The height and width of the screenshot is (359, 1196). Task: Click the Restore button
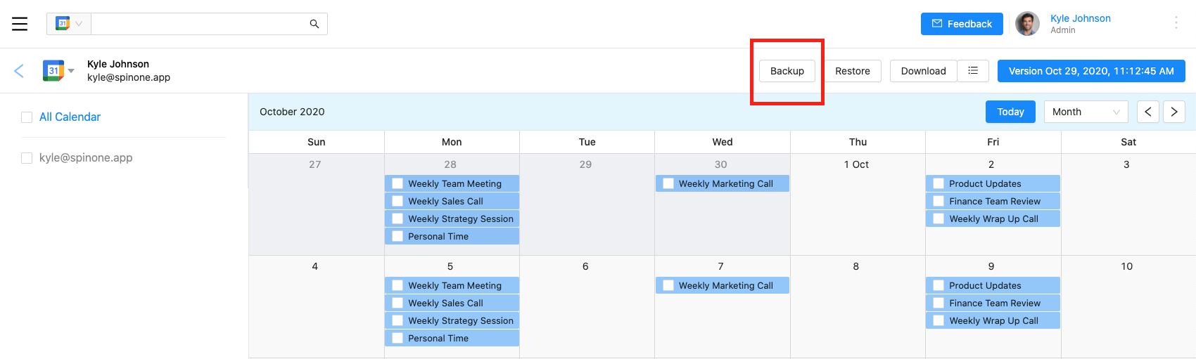[852, 71]
